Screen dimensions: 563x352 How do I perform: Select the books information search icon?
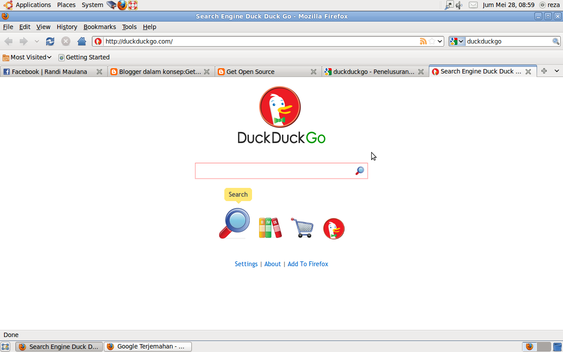click(270, 227)
